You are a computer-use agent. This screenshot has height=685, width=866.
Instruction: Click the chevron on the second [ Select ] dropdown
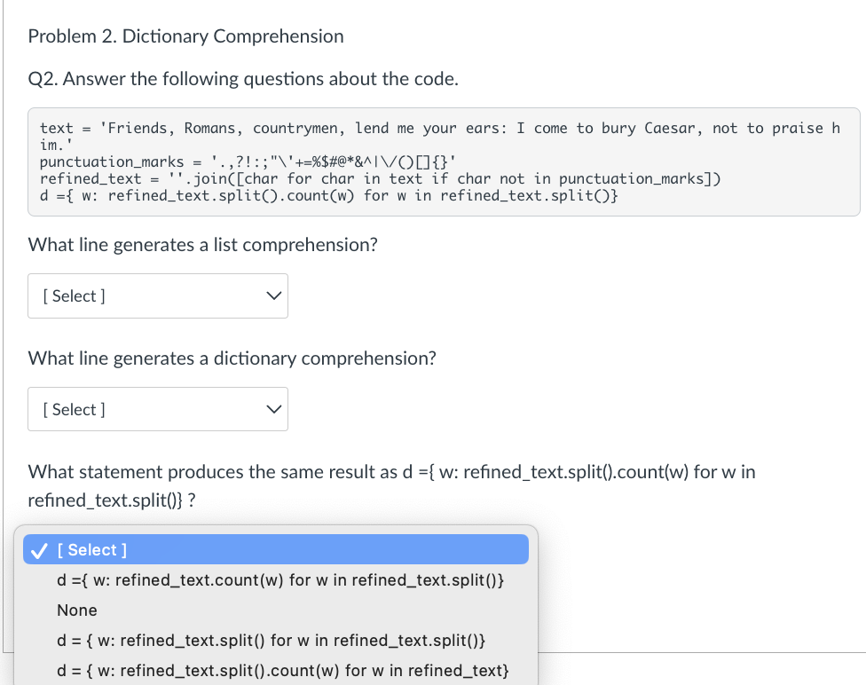pos(273,409)
